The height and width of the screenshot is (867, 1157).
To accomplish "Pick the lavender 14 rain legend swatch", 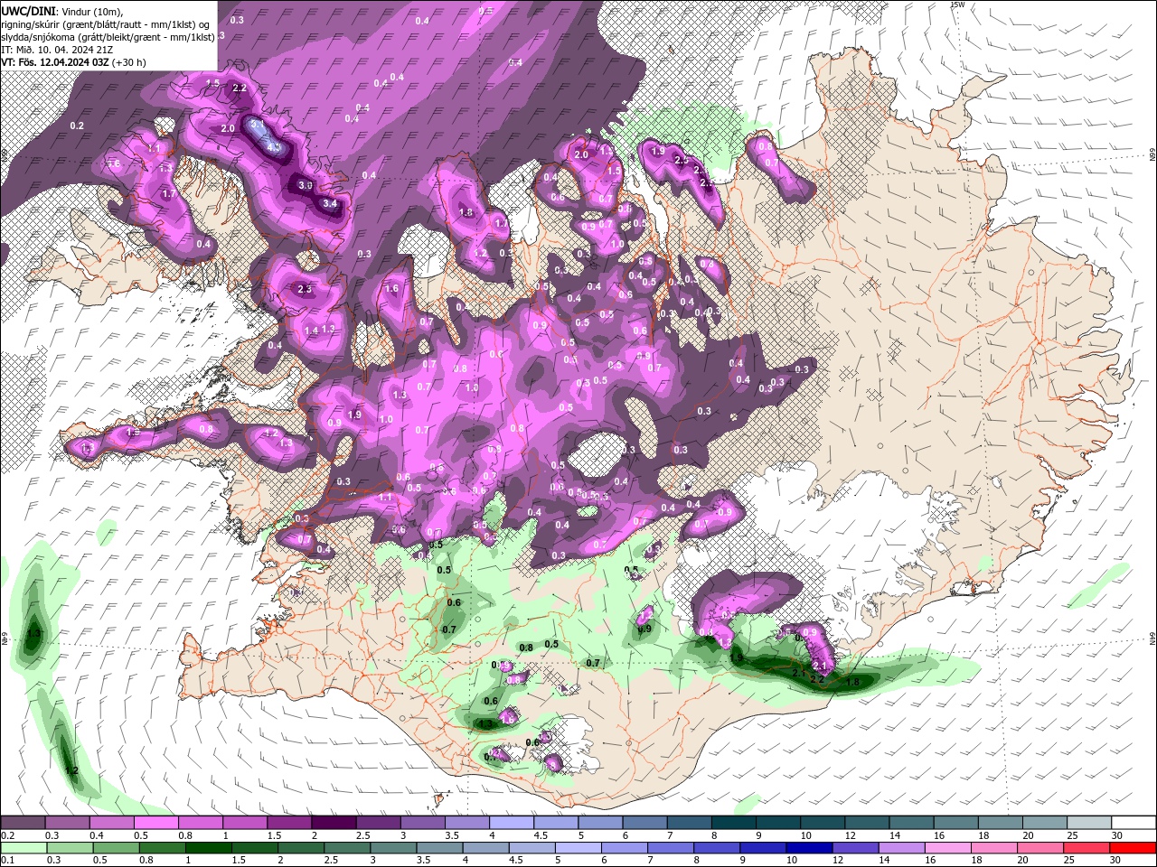I will (x=901, y=848).
